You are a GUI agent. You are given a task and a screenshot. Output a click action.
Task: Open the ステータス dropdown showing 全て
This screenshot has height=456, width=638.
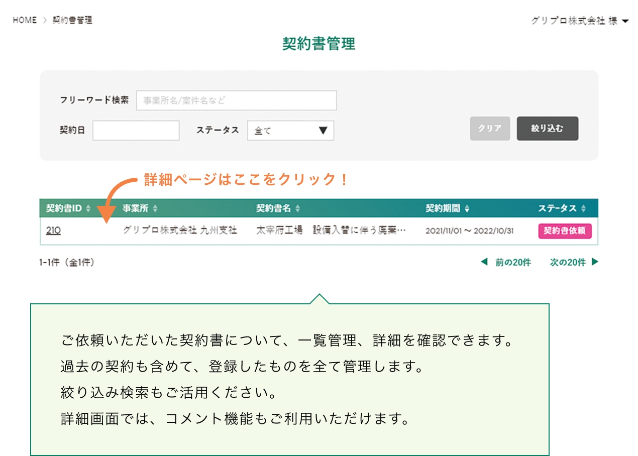tap(290, 131)
